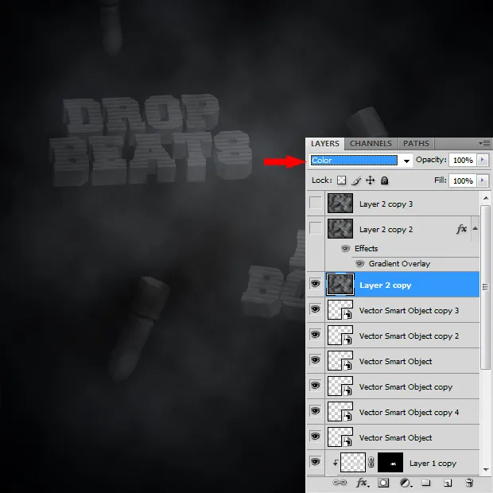
Task: Toggle visibility of Gradient Overlay effect
Action: pyautogui.click(x=359, y=263)
